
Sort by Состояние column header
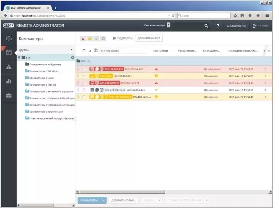click(161, 51)
